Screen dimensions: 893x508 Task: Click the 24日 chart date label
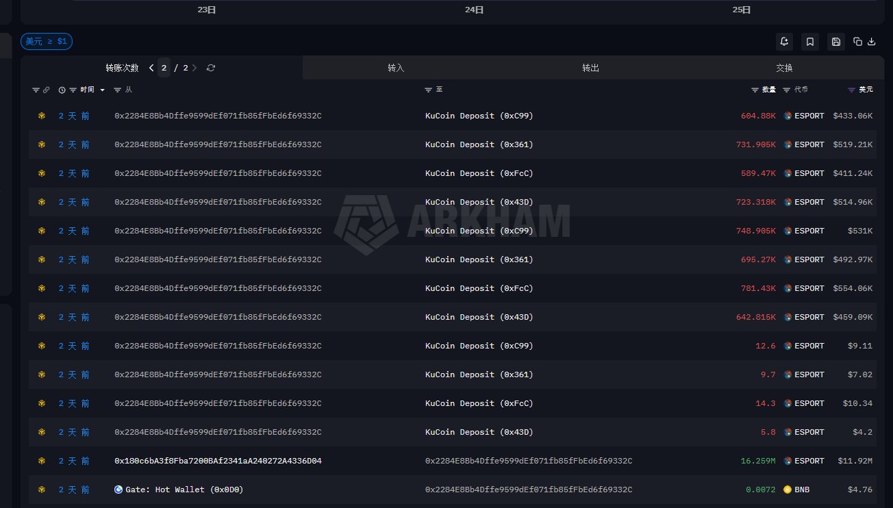[x=474, y=10]
